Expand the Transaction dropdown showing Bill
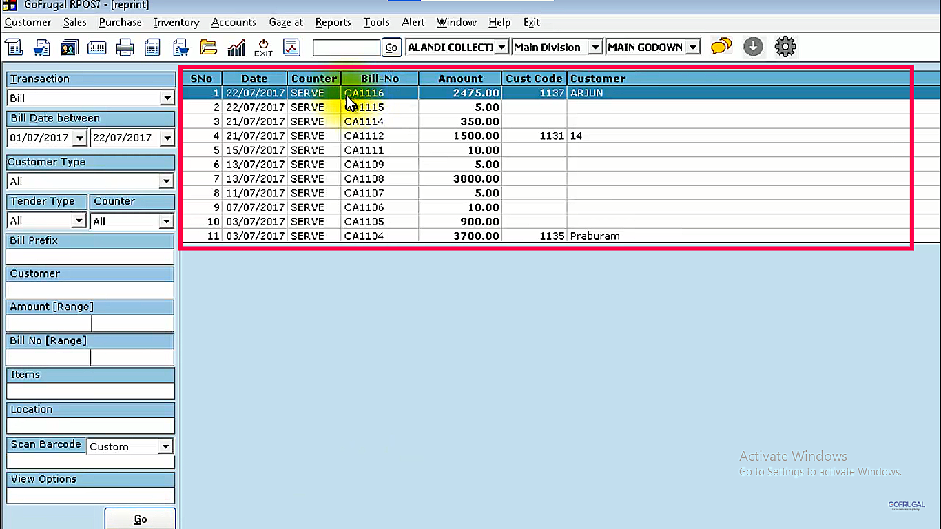Viewport: 941px width, 529px height. [x=167, y=98]
